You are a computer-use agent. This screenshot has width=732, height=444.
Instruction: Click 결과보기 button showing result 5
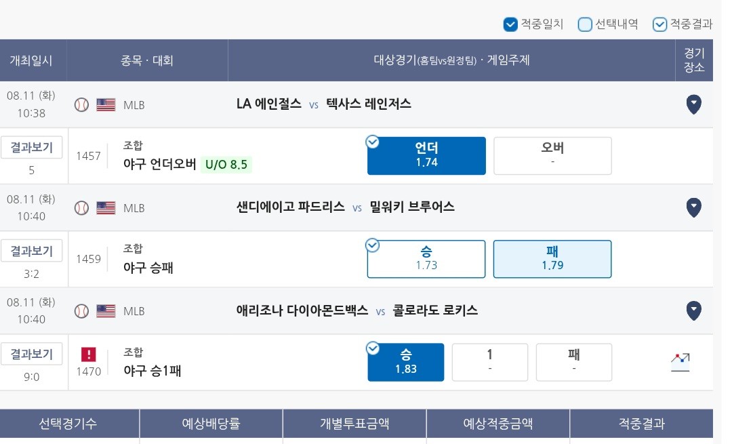(x=31, y=148)
